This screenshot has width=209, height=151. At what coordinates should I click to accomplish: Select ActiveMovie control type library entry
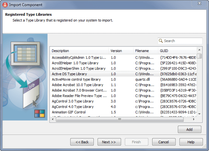tap(79, 79)
